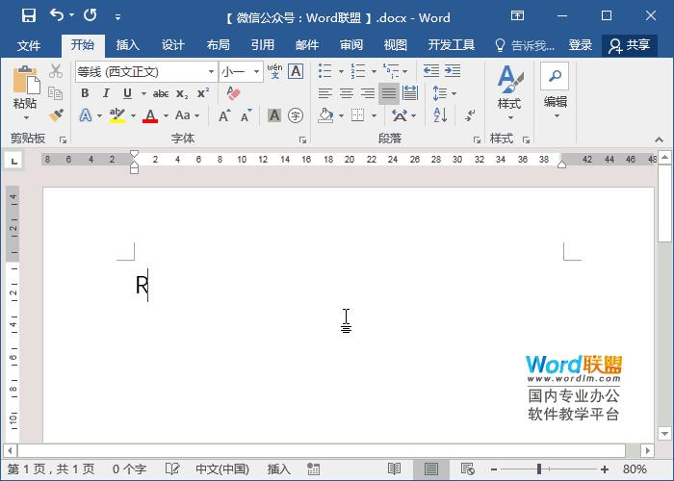Click the Save icon in title bar
674x481 pixels.
point(29,16)
